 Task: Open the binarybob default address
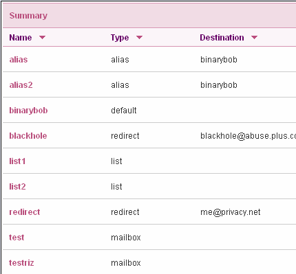click(28, 111)
